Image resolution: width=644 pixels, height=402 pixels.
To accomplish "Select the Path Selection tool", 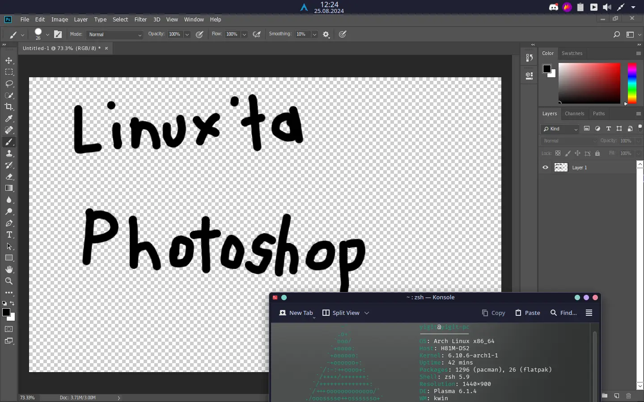I will [9, 246].
